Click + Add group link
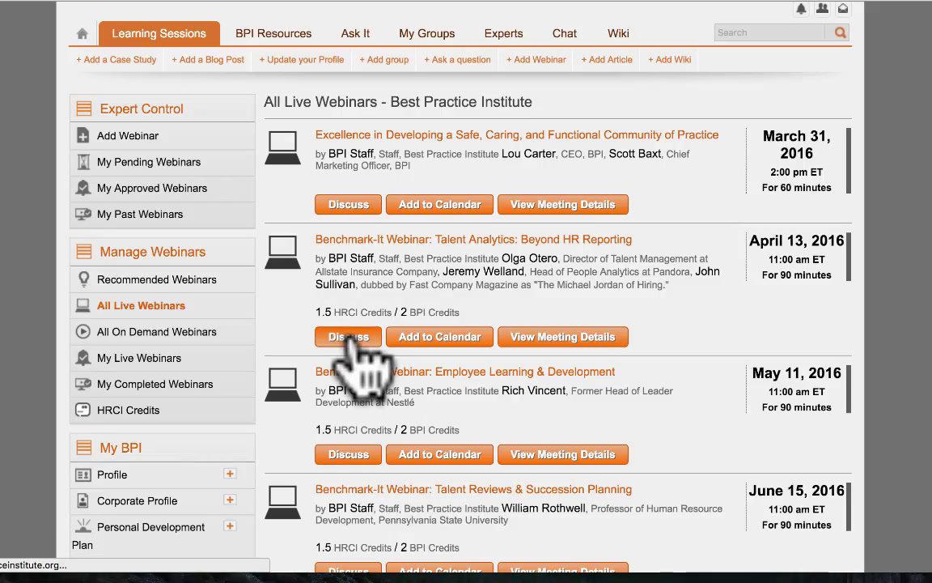This screenshot has height=583, width=932. pyautogui.click(x=384, y=59)
